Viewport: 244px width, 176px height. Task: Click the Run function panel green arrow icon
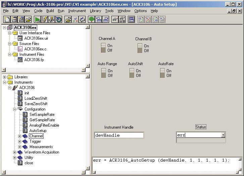(x=37, y=19)
